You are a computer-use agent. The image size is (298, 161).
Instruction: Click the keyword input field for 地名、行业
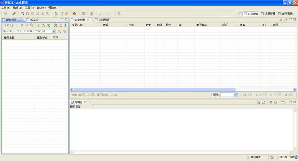click(x=27, y=31)
